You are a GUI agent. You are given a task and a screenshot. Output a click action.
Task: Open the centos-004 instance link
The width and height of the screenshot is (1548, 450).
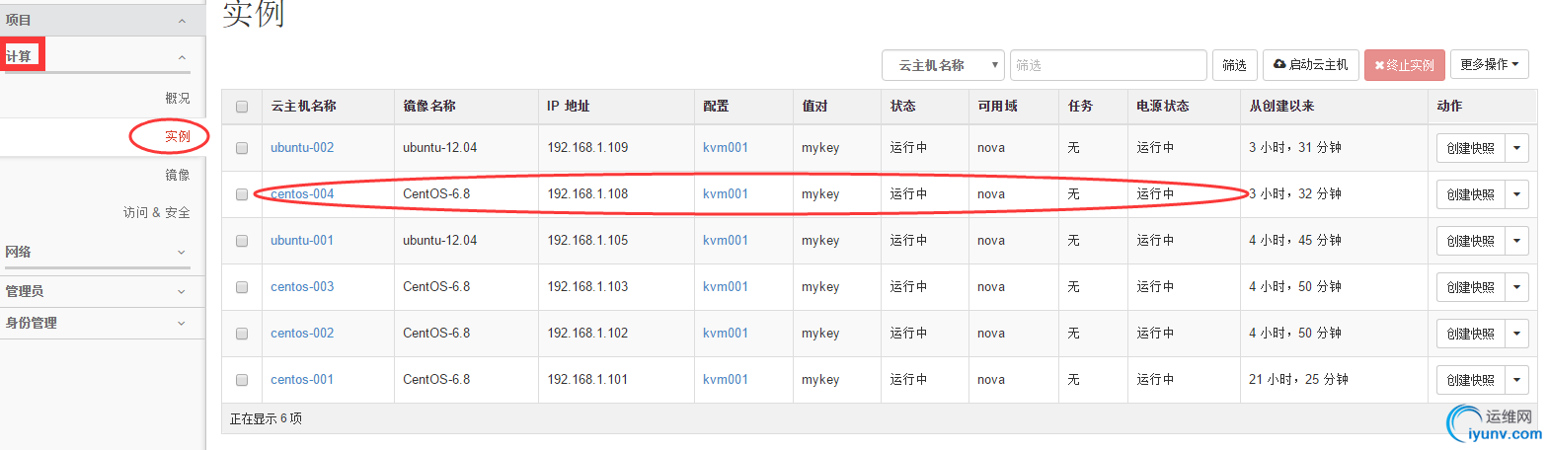[302, 194]
